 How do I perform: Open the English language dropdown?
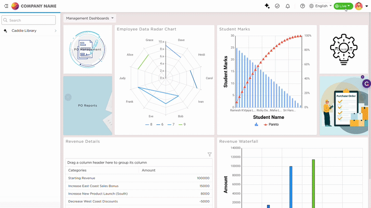click(320, 6)
